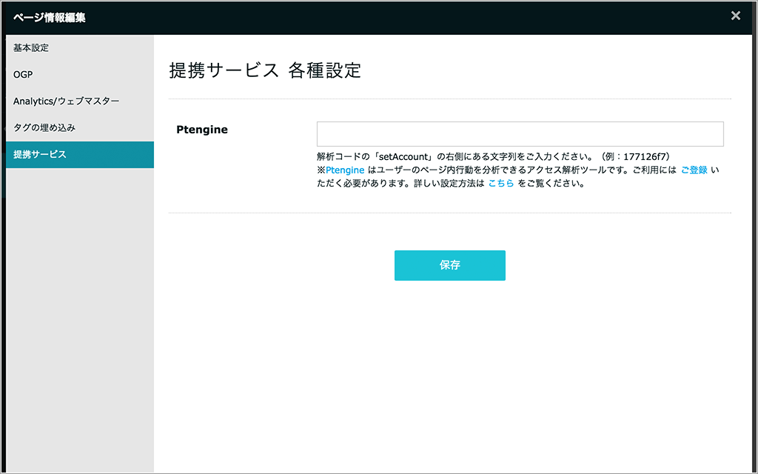This screenshot has width=758, height=474.
Task: Close the ページ情報編集 dialog
Action: click(735, 16)
